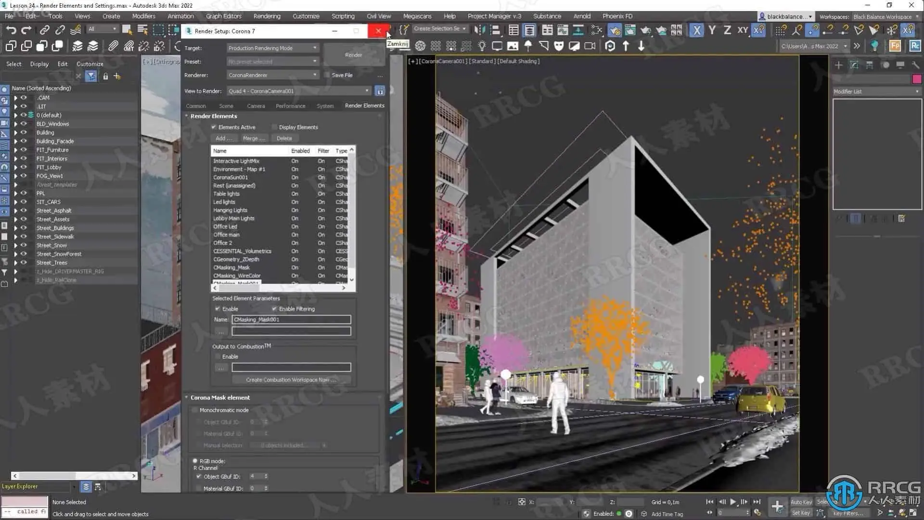
Task: Open the FP plugin icon
Action: coord(895,46)
